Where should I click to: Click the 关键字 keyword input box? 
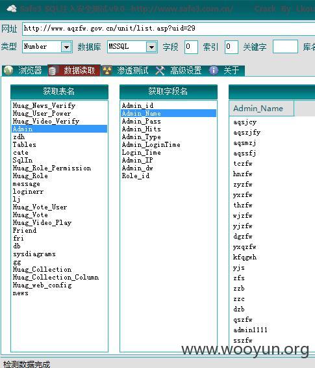pos(285,47)
